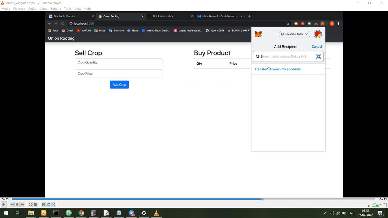388x218 pixels.
Task: Click the VLC play button
Action: [x=4, y=205]
